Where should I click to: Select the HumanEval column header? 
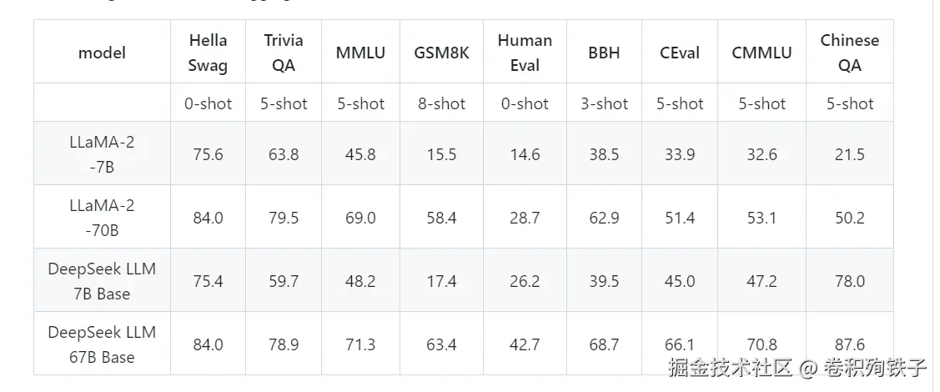click(x=525, y=53)
